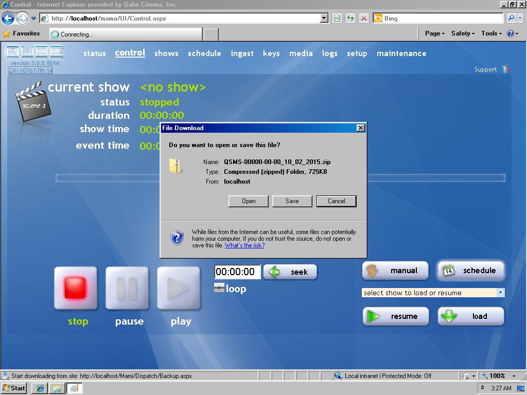
Task: Click the stop loading X icon
Action: pyautogui.click(x=364, y=18)
